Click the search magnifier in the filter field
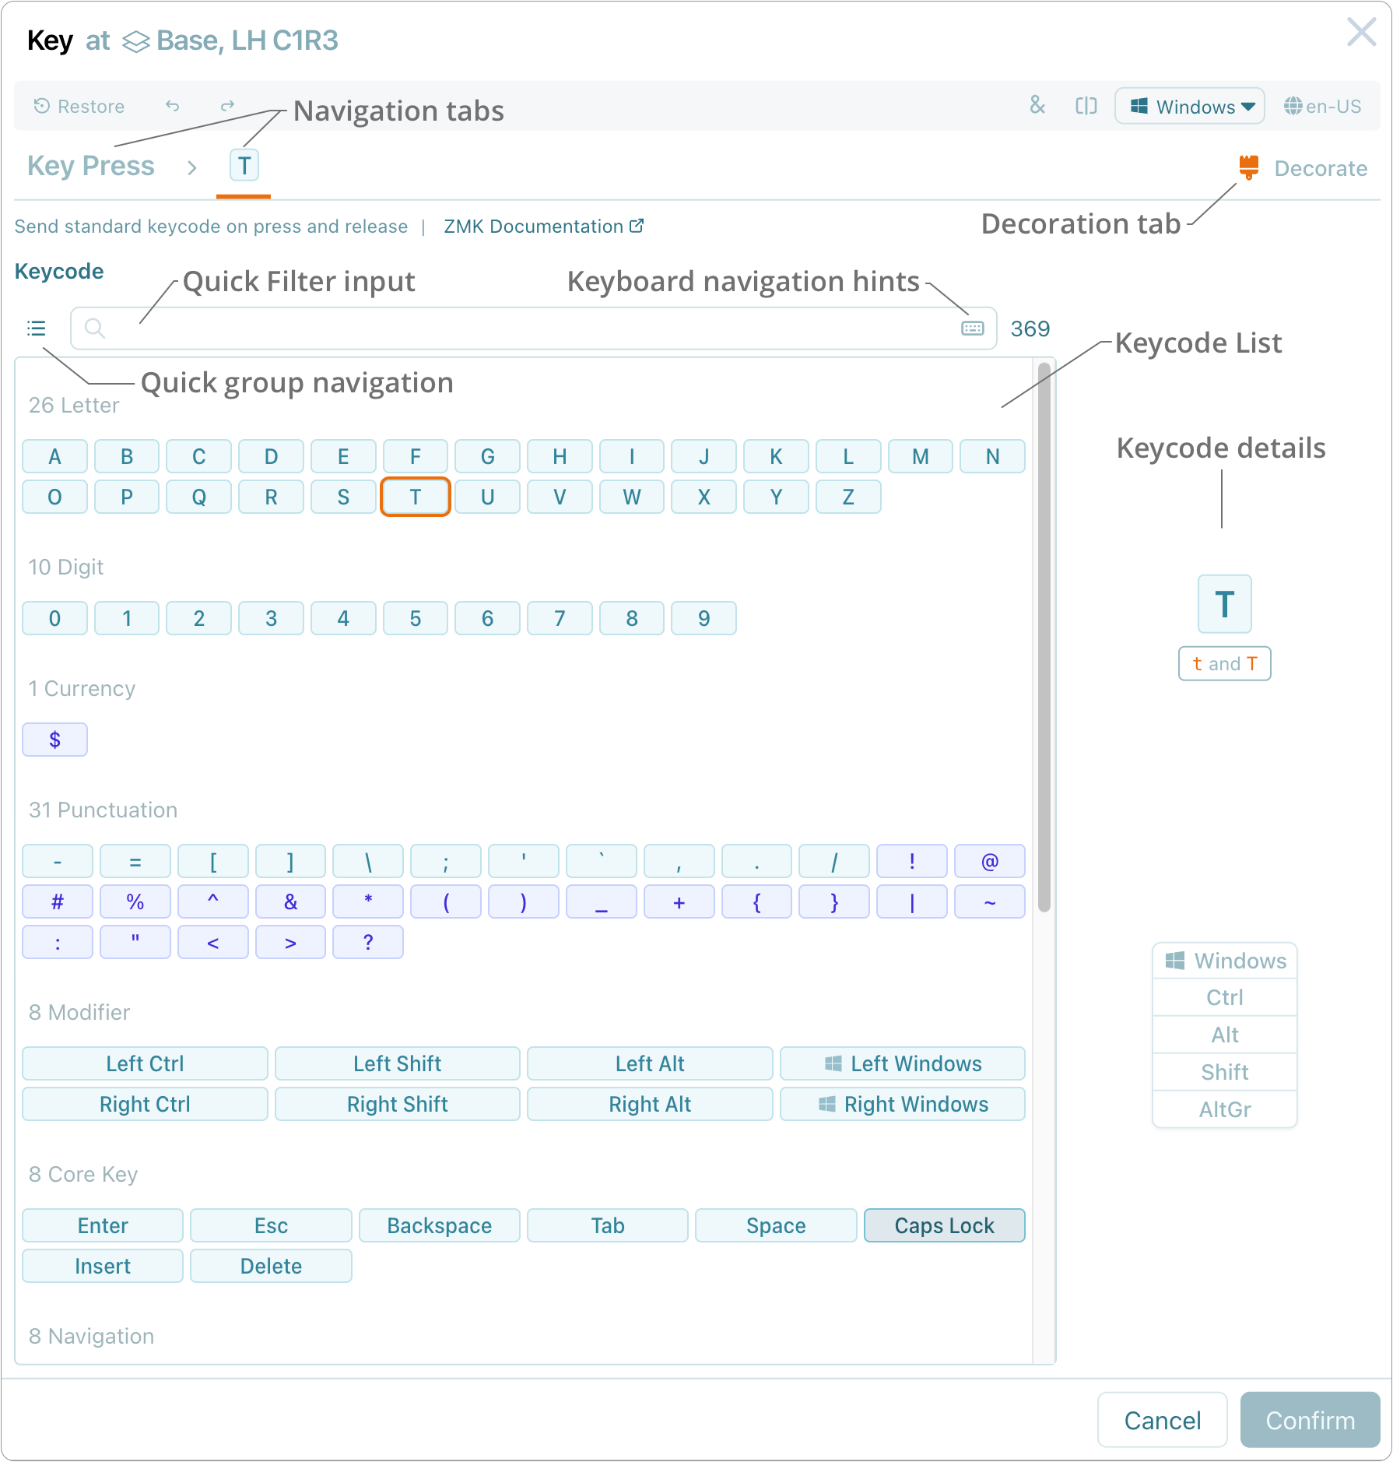This screenshot has height=1462, width=1393. pyautogui.click(x=94, y=328)
